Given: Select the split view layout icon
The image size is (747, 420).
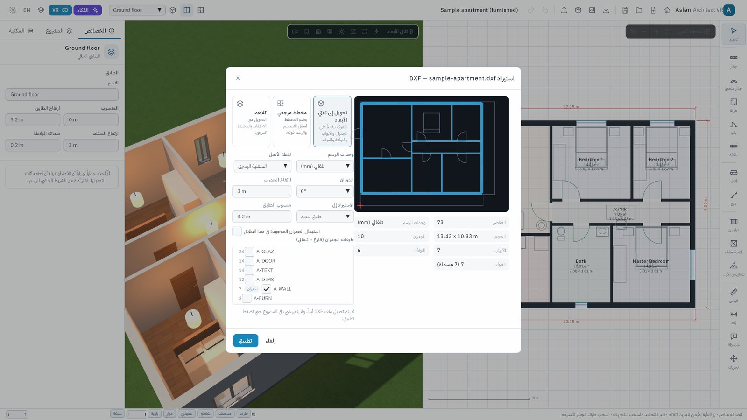Looking at the screenshot, I should click(187, 10).
